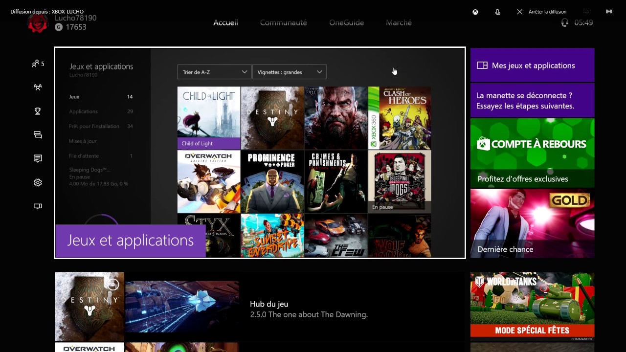This screenshot has height=352, width=626.
Task: Launch the Lords of the Fallen tile
Action: coord(336,118)
